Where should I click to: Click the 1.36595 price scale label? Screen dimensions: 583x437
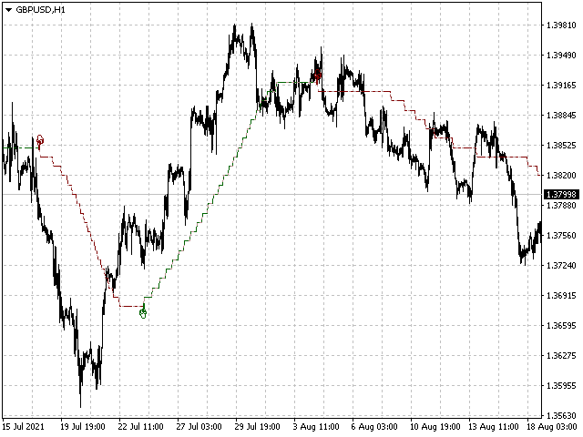561,326
